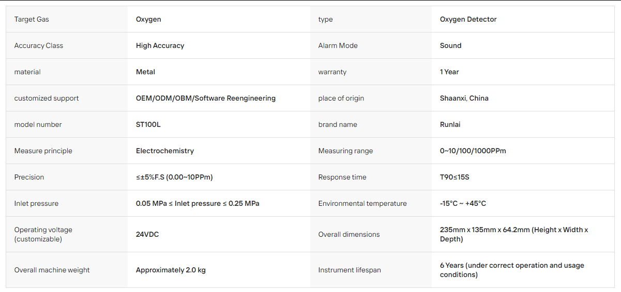
Task: Select the 'Overall dimensions' label
Action: (349, 234)
